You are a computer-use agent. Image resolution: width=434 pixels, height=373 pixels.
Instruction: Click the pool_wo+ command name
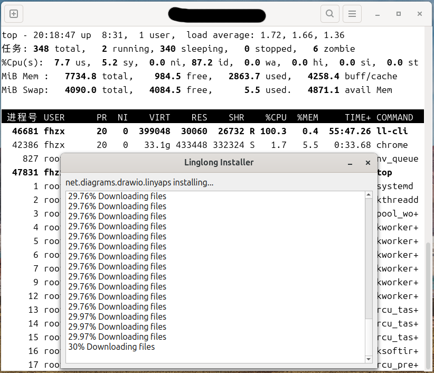pyautogui.click(x=398, y=213)
